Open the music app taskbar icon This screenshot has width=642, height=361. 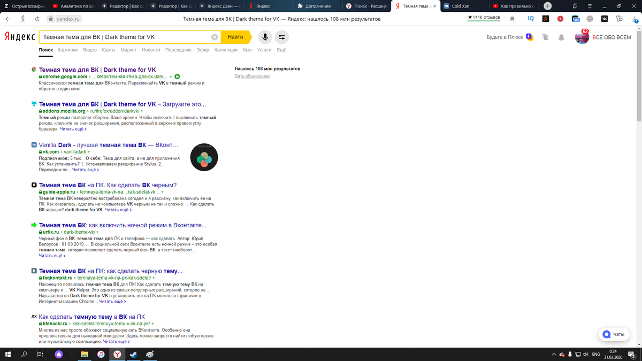click(x=101, y=354)
